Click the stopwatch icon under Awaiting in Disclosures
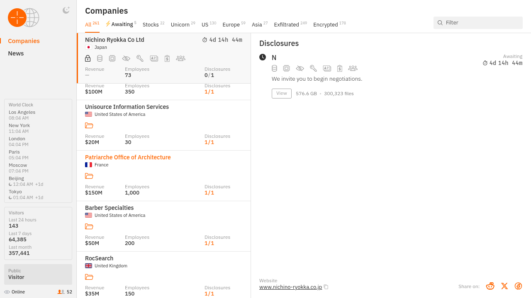This screenshot has width=531, height=298. click(485, 63)
